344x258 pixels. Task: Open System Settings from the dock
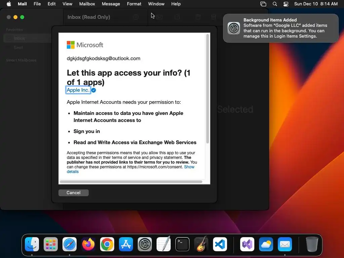pyautogui.click(x=145, y=244)
